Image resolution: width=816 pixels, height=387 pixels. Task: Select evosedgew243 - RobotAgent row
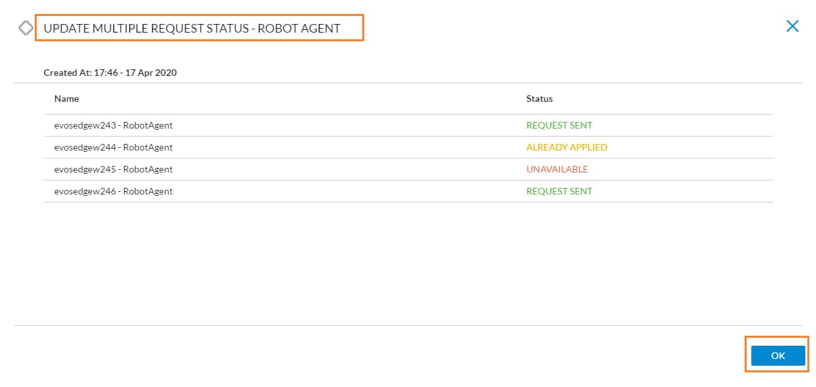tap(408, 125)
